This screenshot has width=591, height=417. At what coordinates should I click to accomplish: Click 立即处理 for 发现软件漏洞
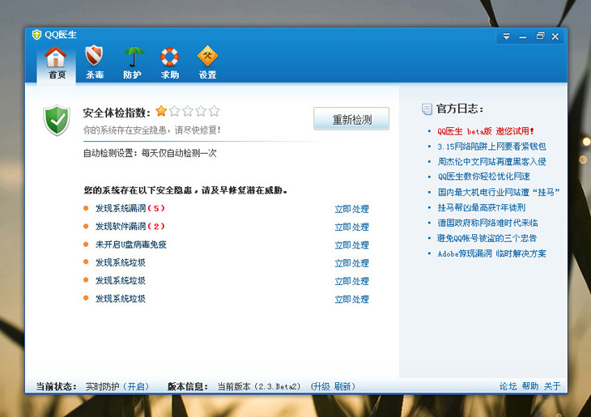click(x=351, y=227)
